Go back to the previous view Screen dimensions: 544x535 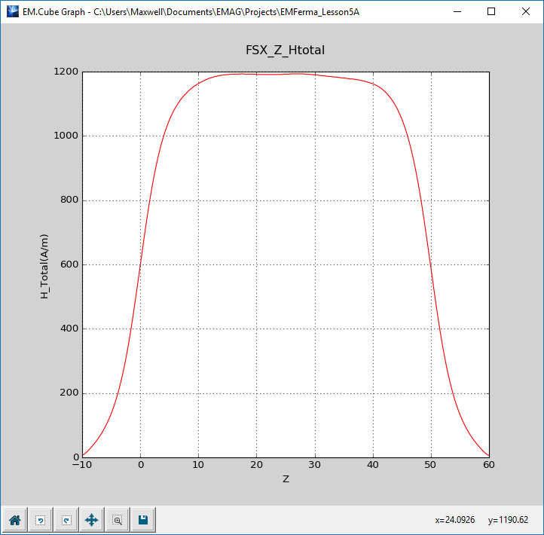40,520
